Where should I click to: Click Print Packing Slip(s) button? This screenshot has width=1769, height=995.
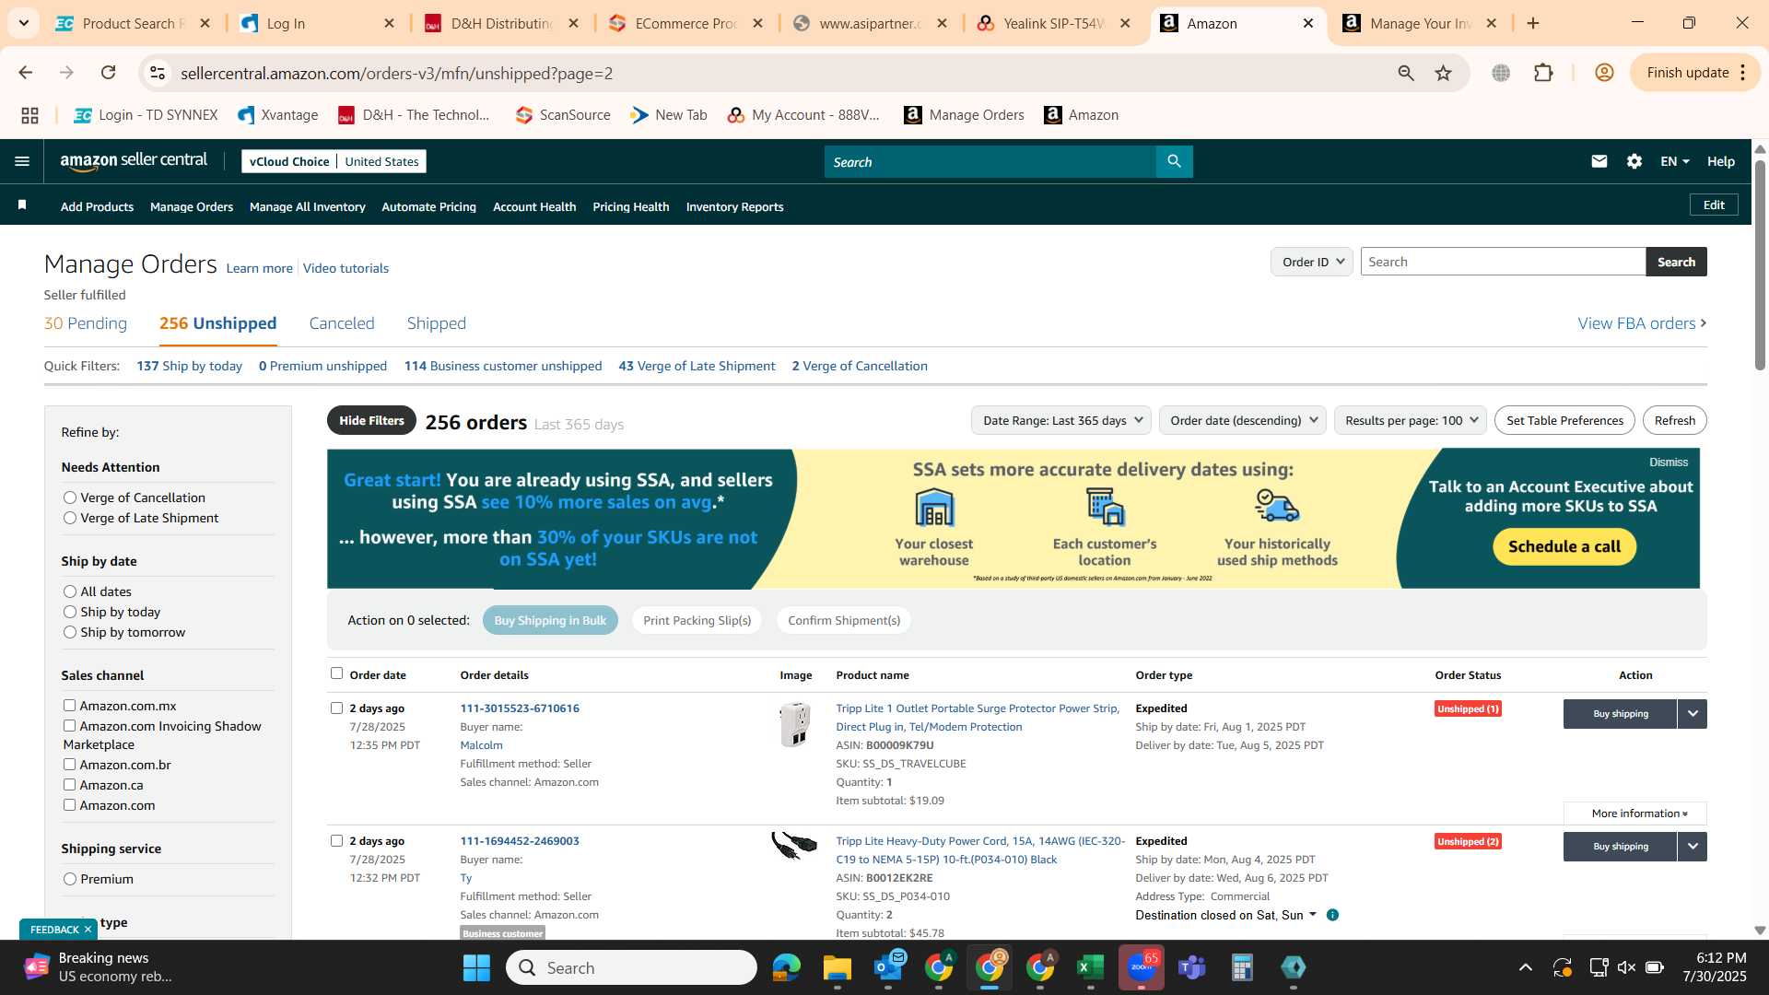point(697,620)
